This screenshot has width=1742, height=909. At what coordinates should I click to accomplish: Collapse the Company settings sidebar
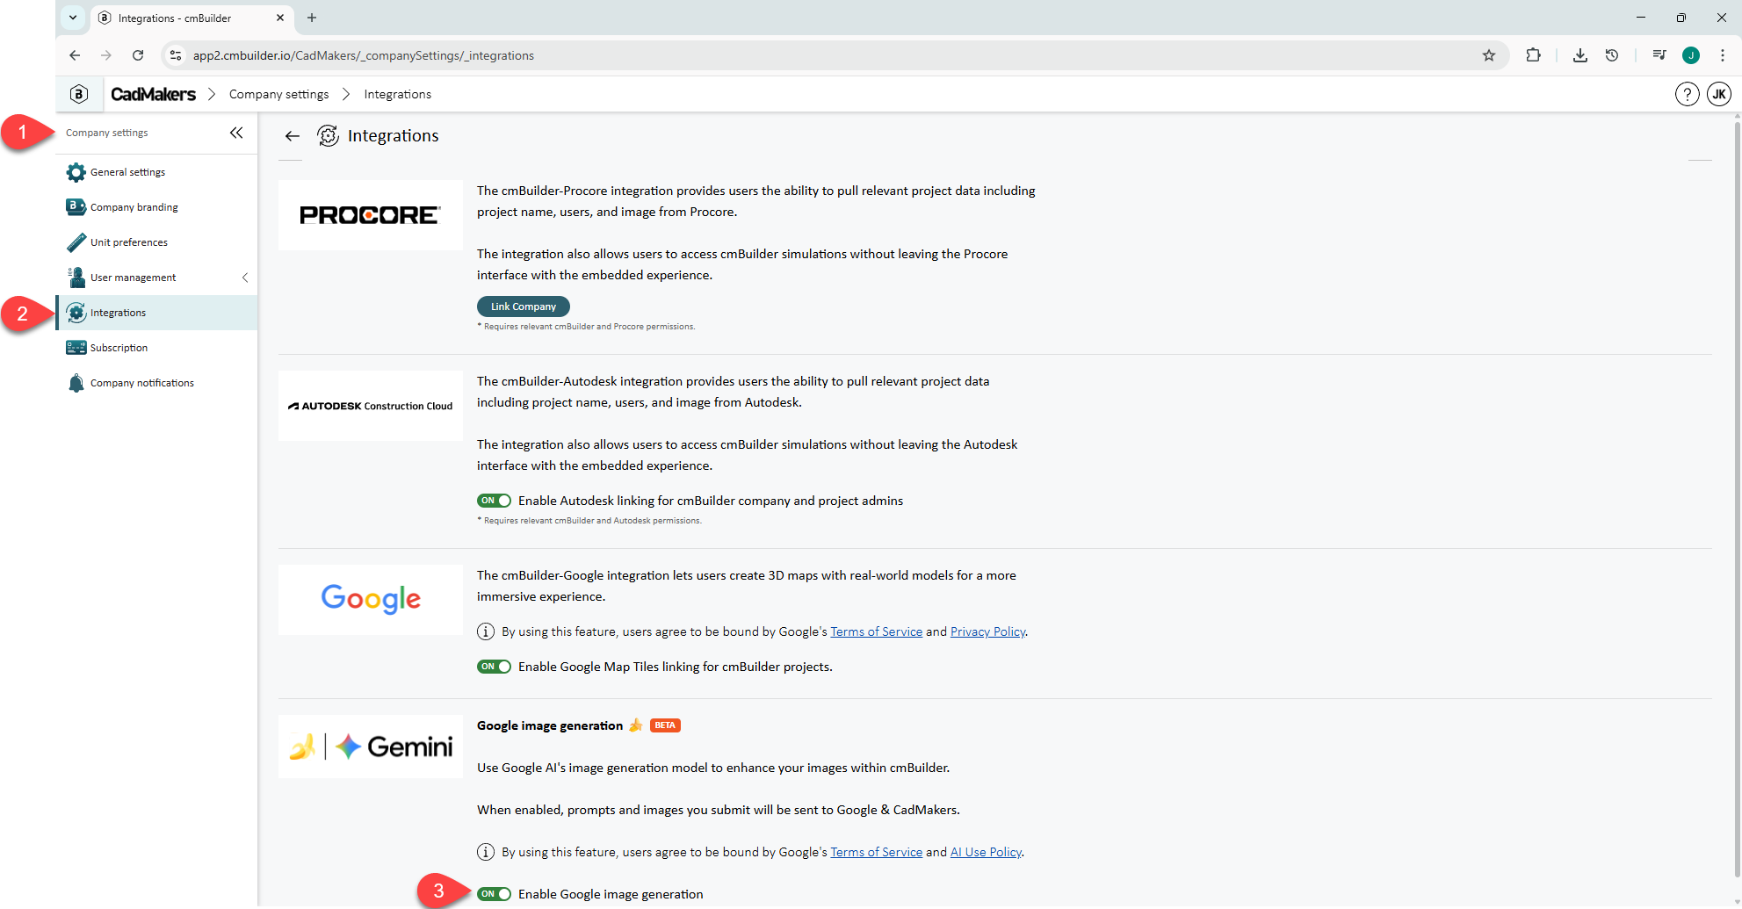click(x=236, y=133)
